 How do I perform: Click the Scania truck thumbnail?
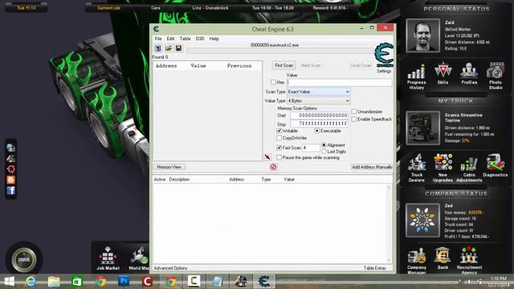(423, 128)
